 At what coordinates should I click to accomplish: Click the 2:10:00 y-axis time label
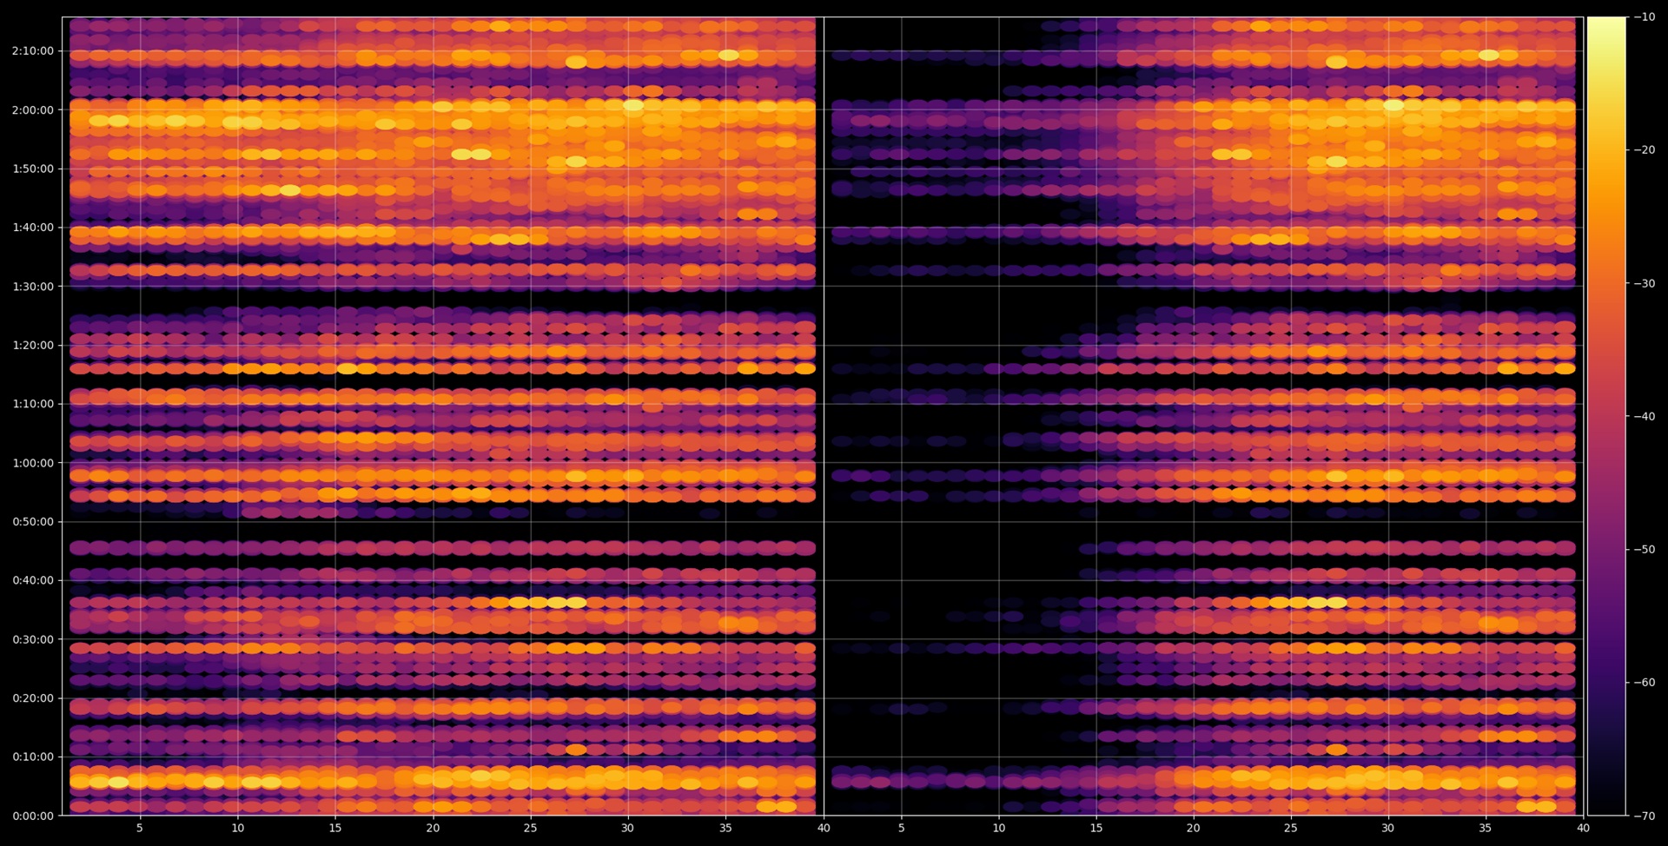click(x=33, y=51)
